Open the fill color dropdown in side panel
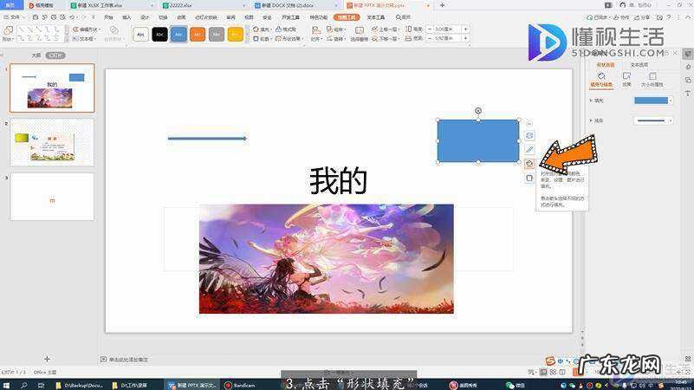Image resolution: width=694 pixels, height=390 pixels. [671, 101]
